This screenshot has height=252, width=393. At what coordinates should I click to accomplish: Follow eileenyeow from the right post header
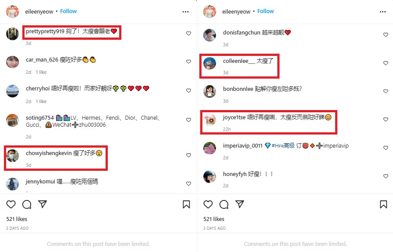pyautogui.click(x=266, y=11)
